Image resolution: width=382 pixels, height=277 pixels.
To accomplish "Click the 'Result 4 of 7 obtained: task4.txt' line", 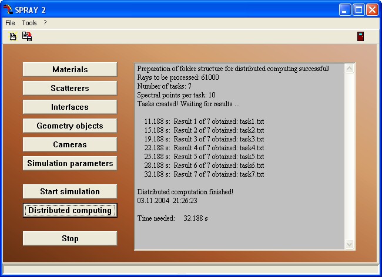I will pyautogui.click(x=204, y=148).
